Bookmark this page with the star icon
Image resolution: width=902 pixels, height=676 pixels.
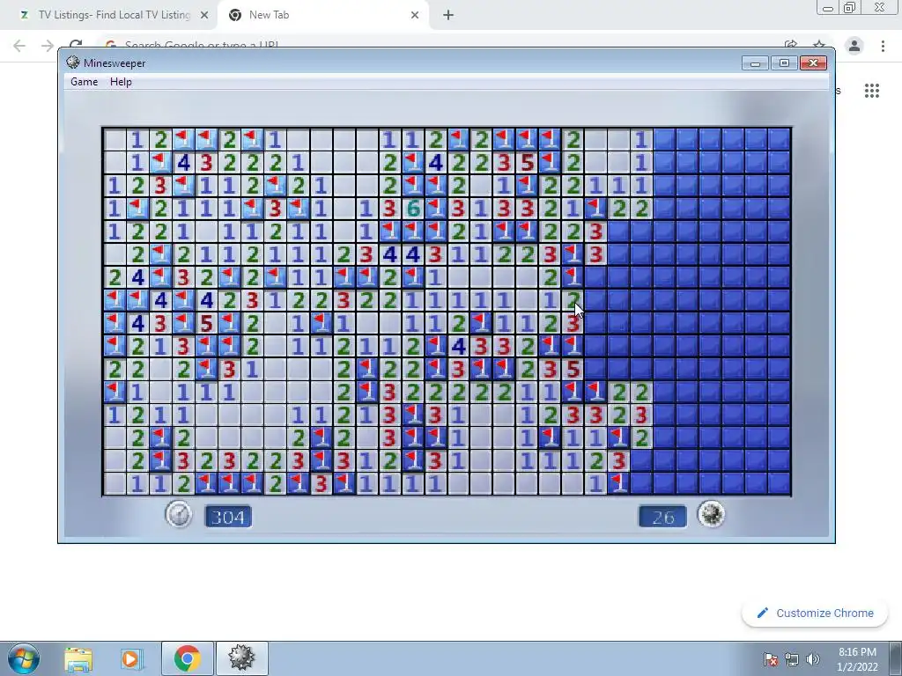(819, 44)
